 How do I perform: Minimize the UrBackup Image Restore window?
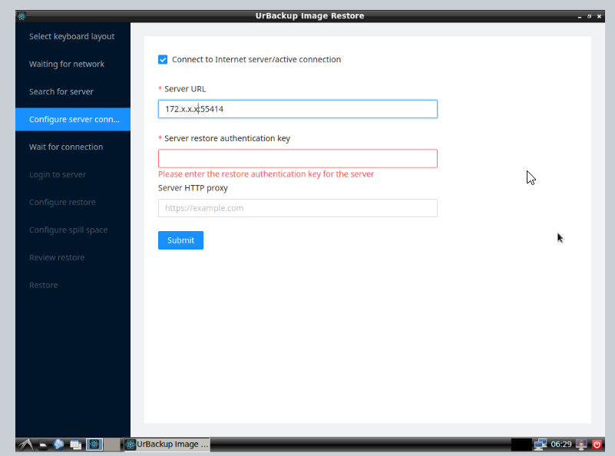point(580,16)
